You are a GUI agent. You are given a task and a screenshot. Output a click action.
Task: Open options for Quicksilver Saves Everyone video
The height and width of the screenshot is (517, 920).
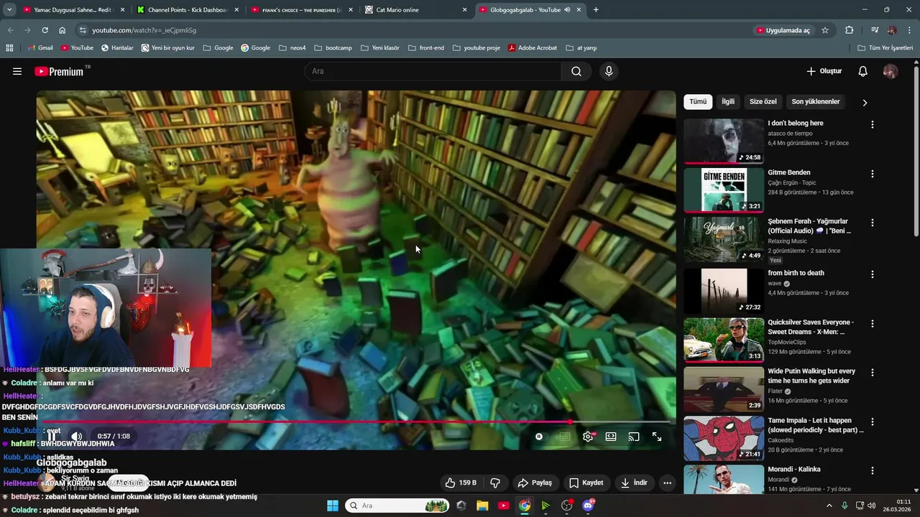pyautogui.click(x=873, y=324)
